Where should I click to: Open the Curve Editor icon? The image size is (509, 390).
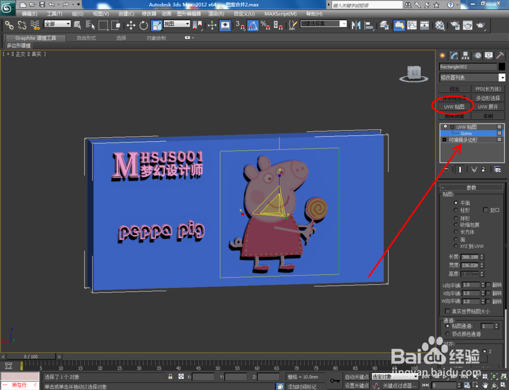coord(412,25)
